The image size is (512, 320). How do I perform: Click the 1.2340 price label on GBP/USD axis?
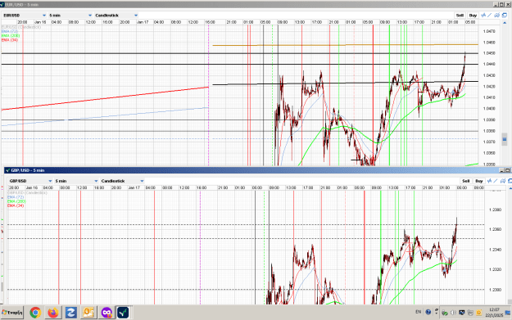496,250
